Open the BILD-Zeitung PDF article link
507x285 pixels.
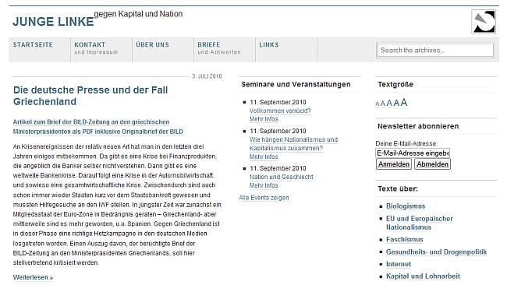pos(98,127)
